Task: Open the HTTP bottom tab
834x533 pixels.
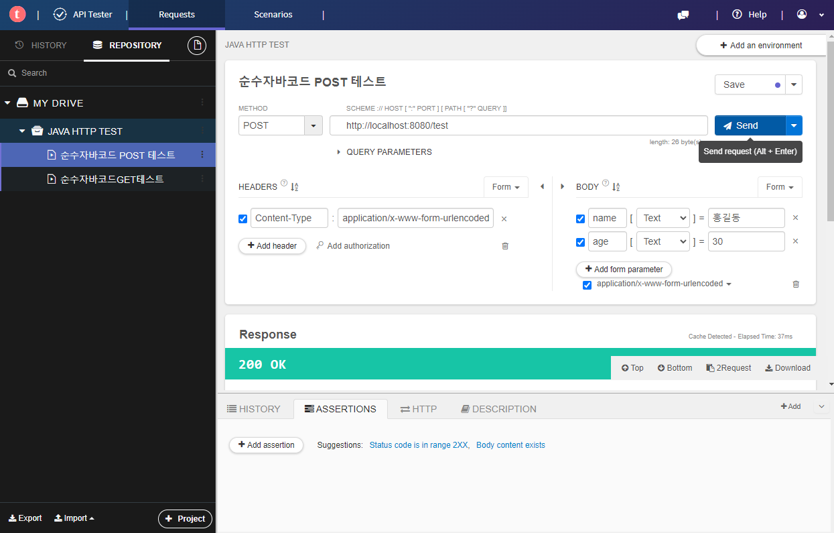Action: (x=419, y=409)
